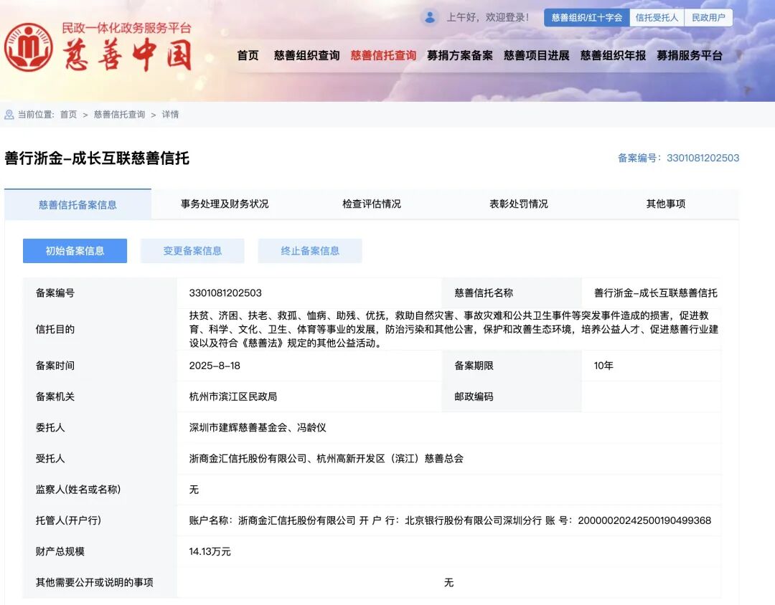The width and height of the screenshot is (775, 605).
Task: Open the 首页 navigation menu
Action: tap(248, 55)
